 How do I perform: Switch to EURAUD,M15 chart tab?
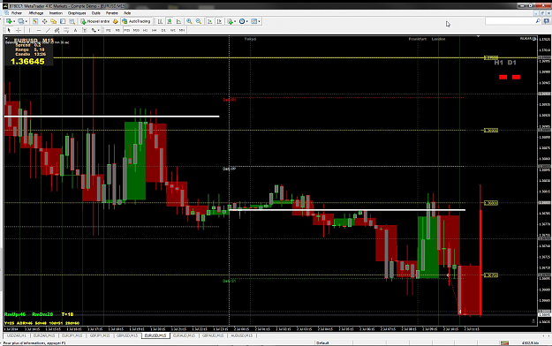[184, 335]
